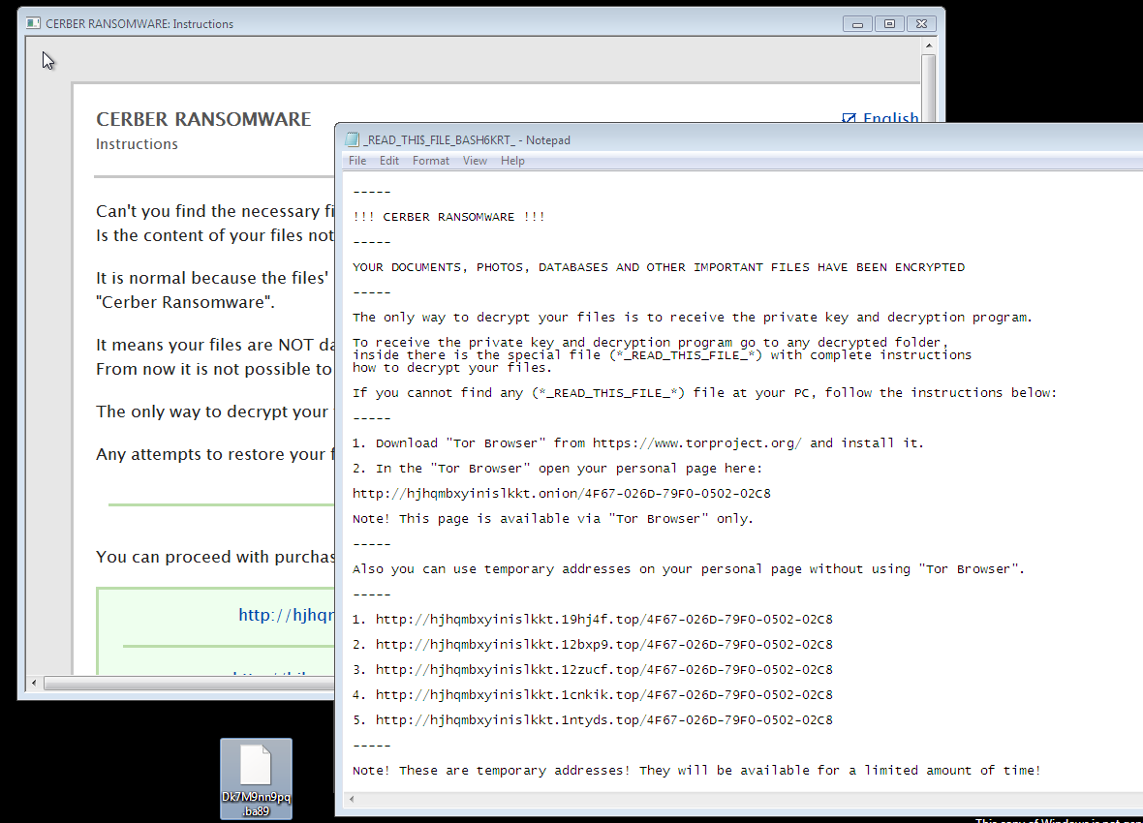
Task: Click the CERBER RANSOMWARE window title icon
Action: pos(32,24)
